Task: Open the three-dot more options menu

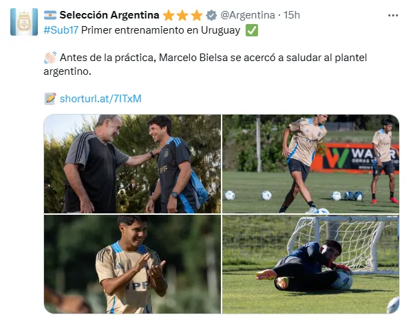Action: 393,16
